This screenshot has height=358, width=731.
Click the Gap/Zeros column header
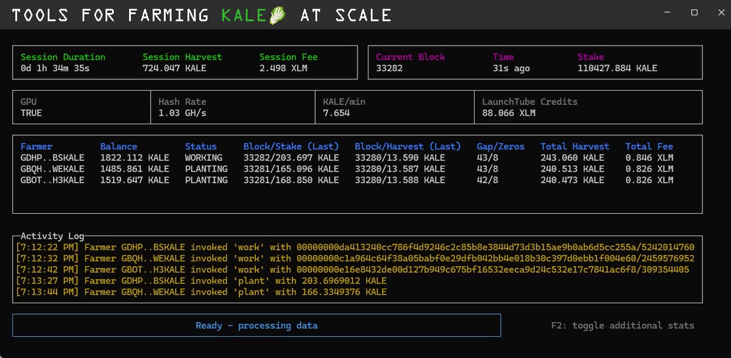[500, 146]
